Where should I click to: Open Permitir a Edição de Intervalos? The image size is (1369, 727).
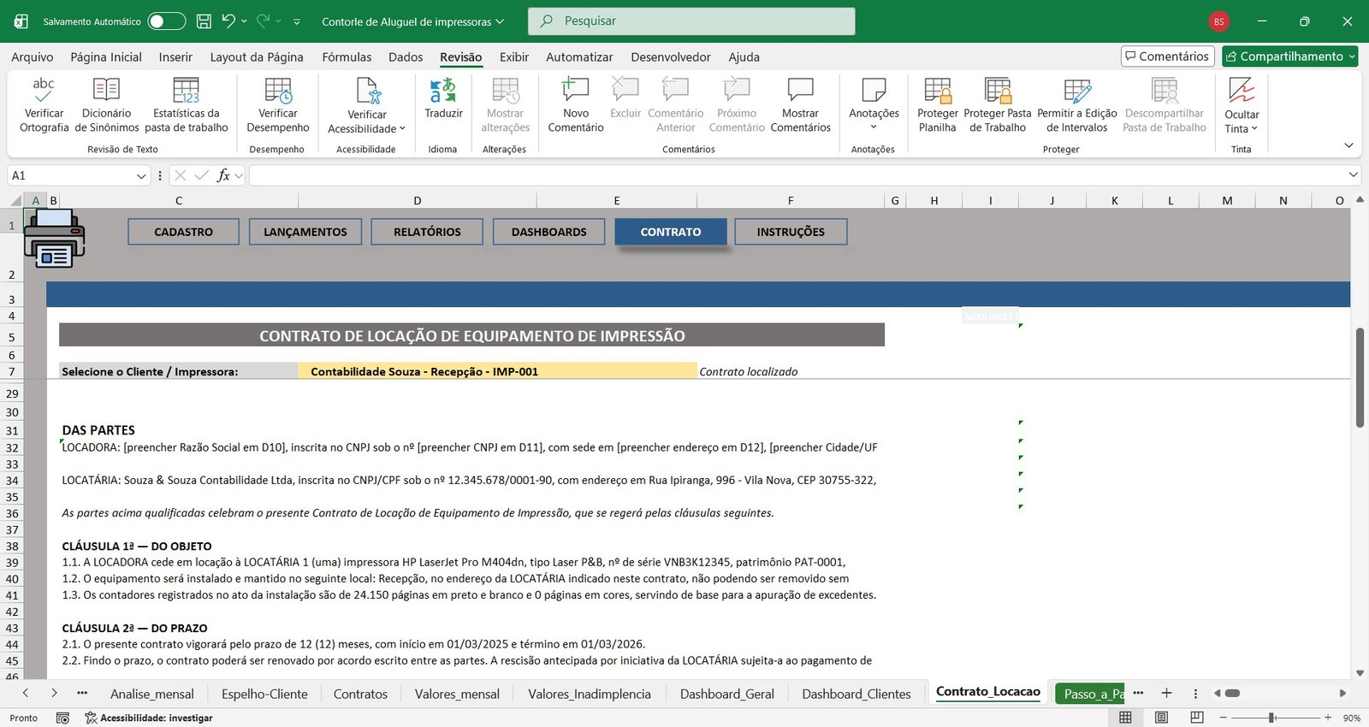tap(1076, 104)
